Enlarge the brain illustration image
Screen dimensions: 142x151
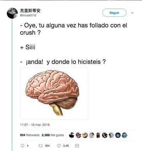coord(54,94)
